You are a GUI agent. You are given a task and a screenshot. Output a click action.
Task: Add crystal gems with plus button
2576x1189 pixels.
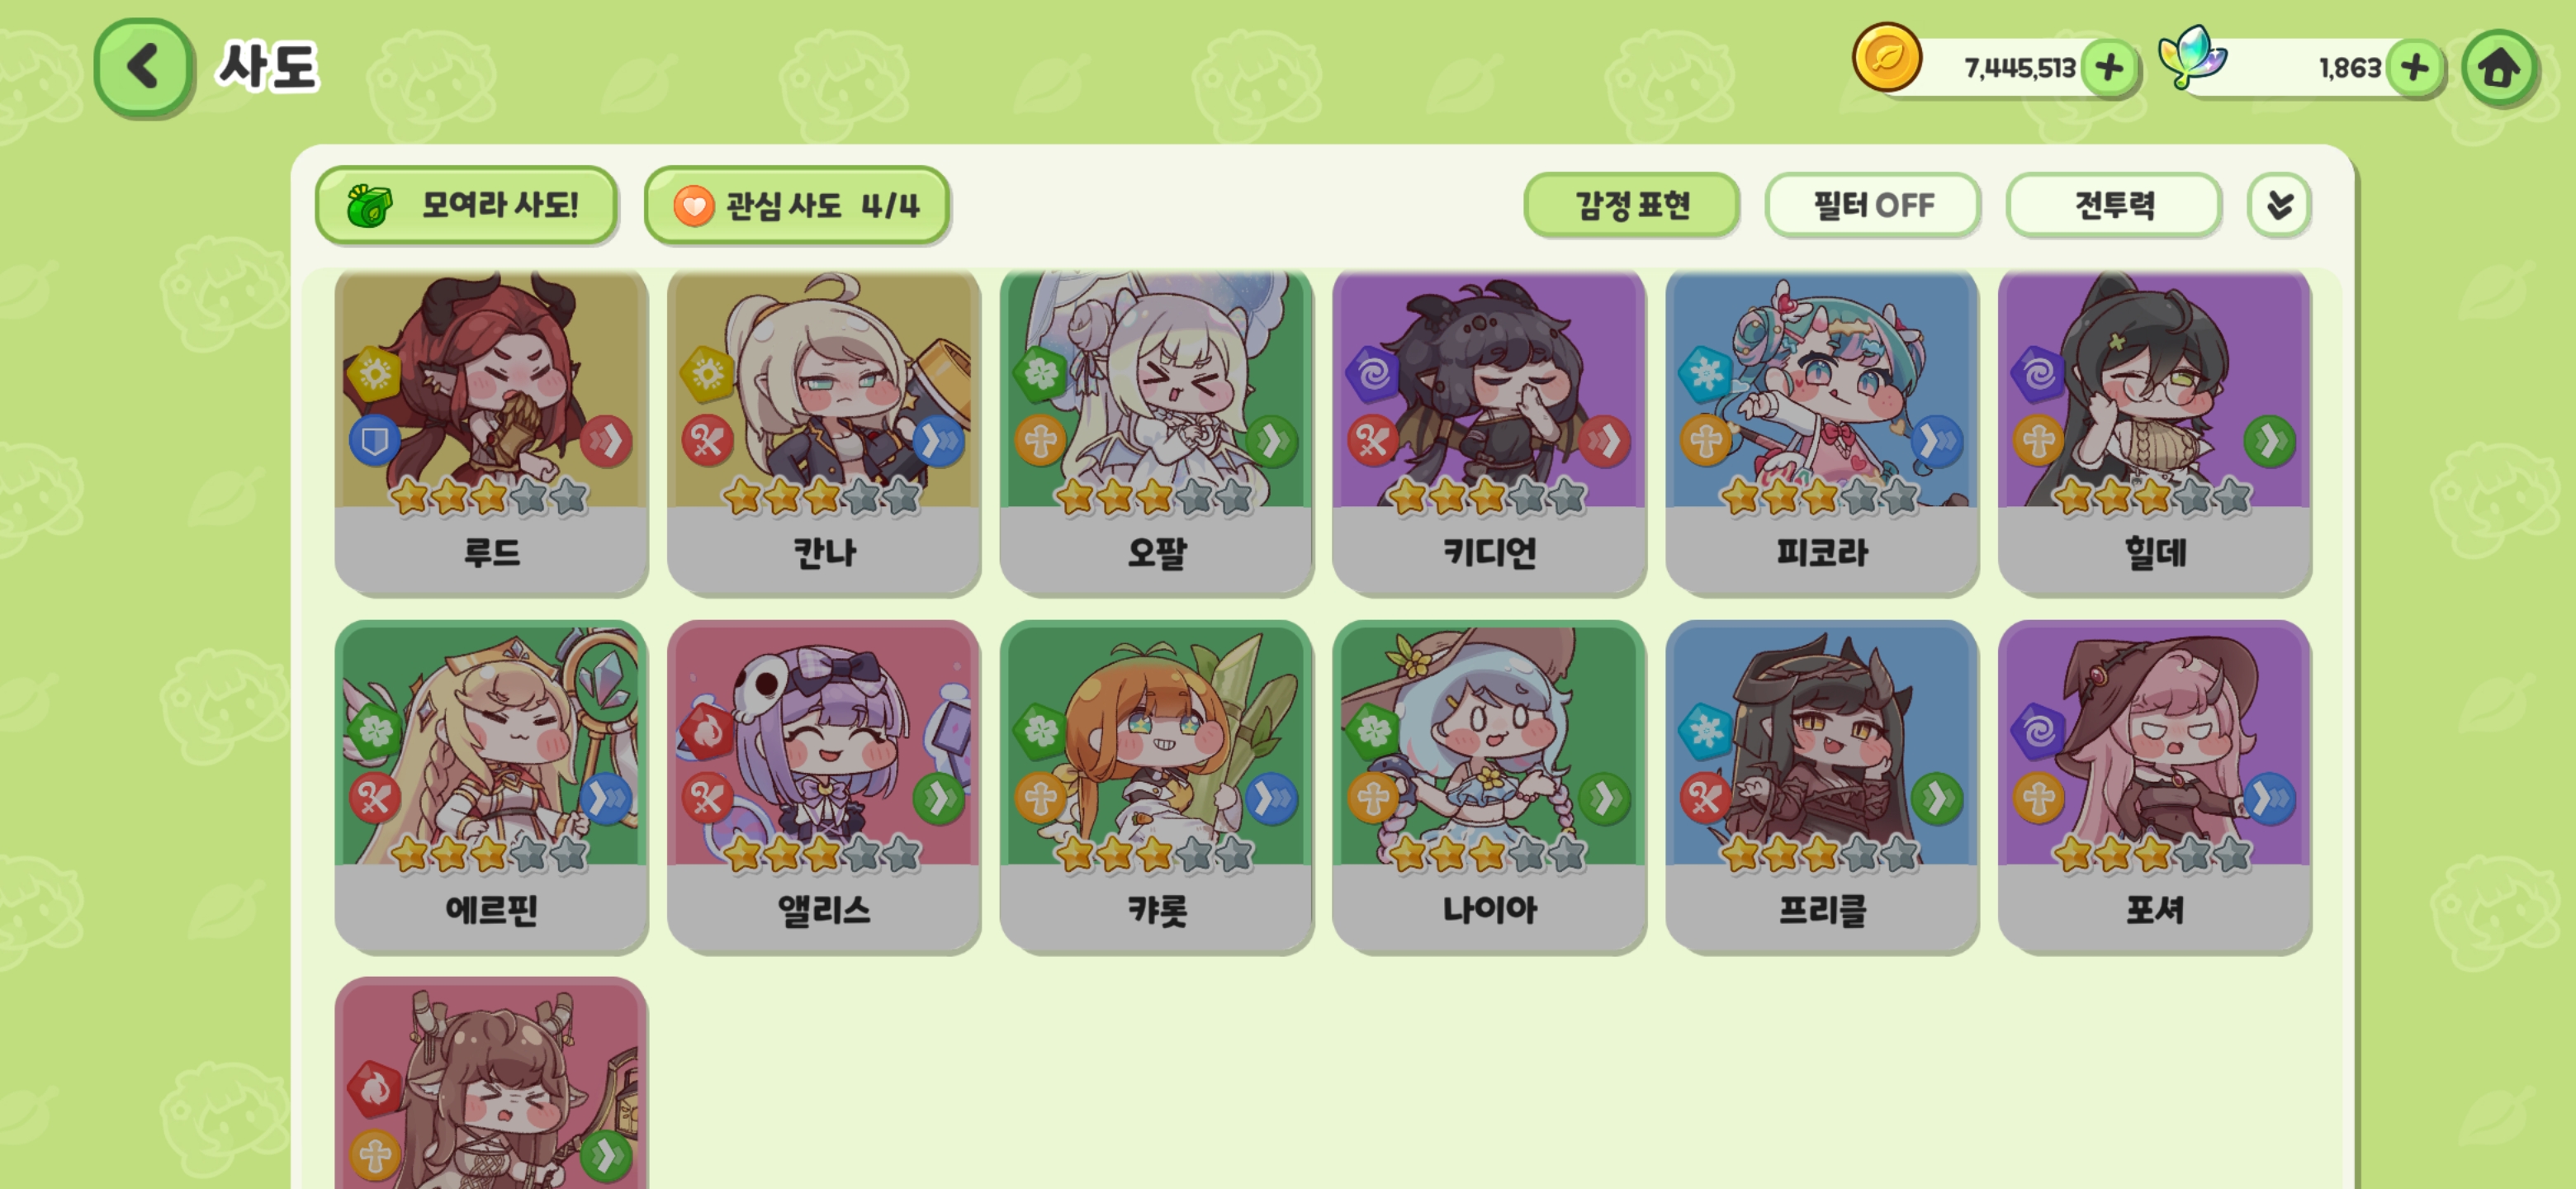click(2414, 68)
